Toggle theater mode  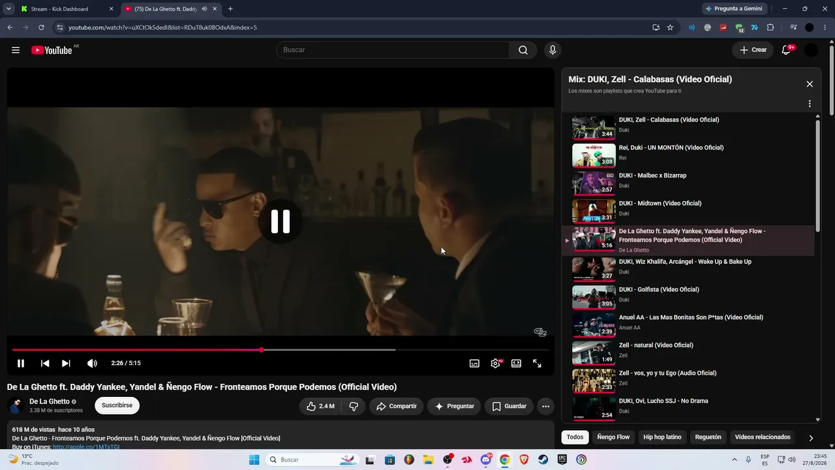[516, 364]
